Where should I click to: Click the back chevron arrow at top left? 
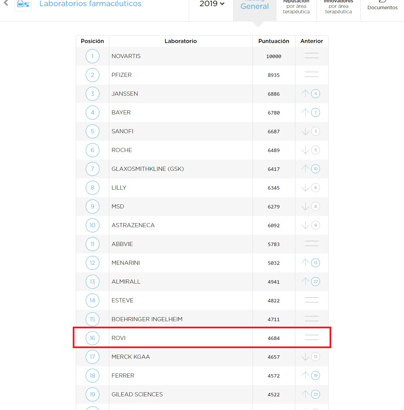coord(6,3)
